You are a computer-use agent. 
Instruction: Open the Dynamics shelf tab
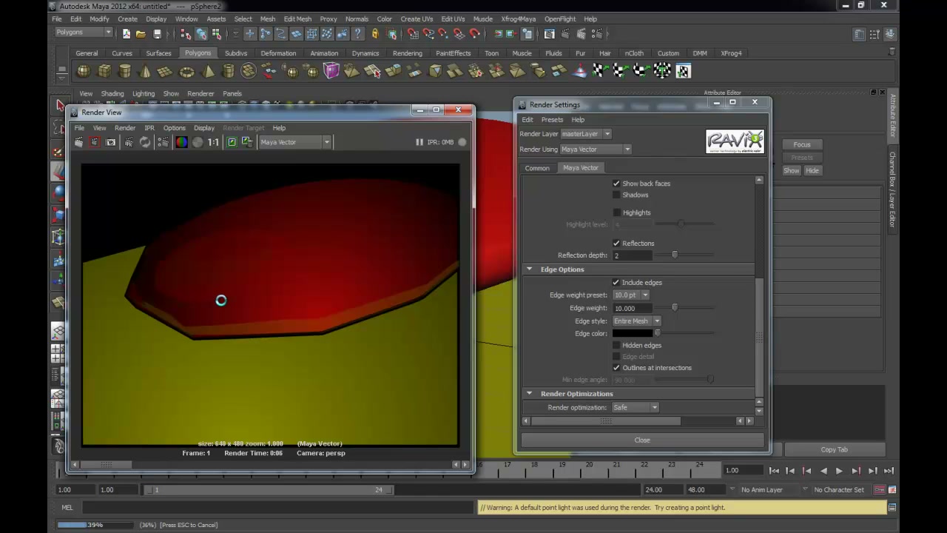[x=365, y=53]
